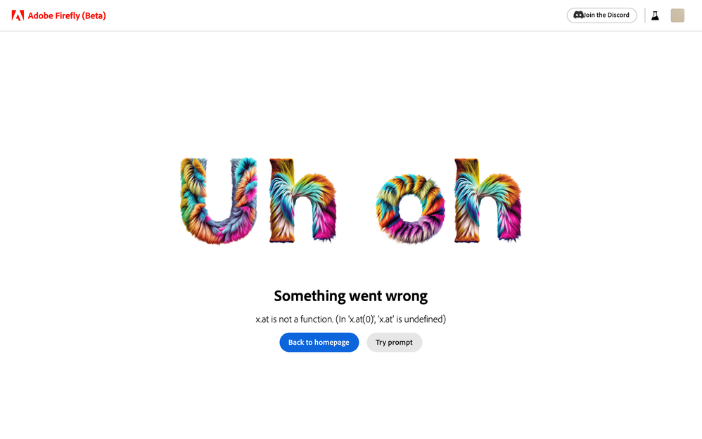Click the first furry letter h
The width and height of the screenshot is (702, 439).
tap(302, 201)
